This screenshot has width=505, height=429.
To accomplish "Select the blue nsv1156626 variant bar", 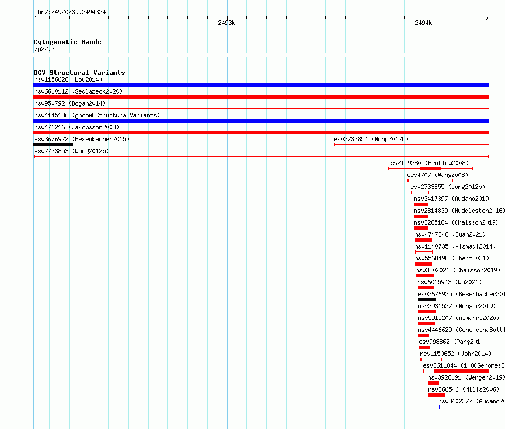I will click(261, 85).
